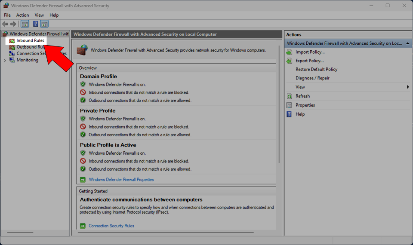
Task: Click the Refresh icon in Actions
Action: click(x=289, y=96)
